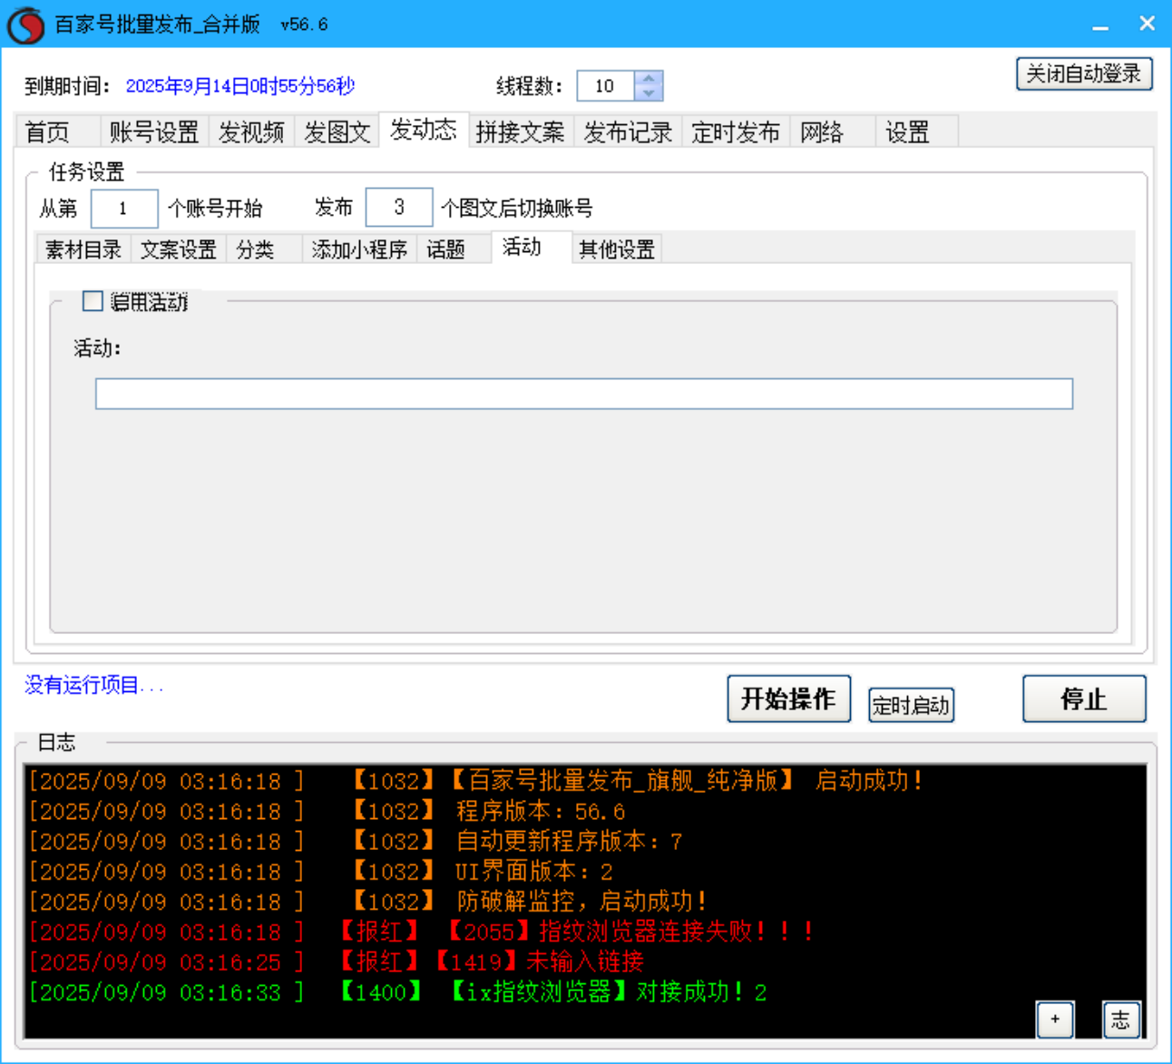The height and width of the screenshot is (1064, 1172).
Task: Switch to the 定时发布 tab
Action: [x=736, y=132]
